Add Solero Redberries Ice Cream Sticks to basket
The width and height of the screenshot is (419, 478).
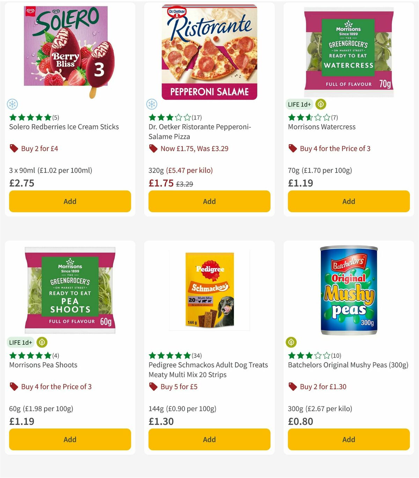(70, 201)
